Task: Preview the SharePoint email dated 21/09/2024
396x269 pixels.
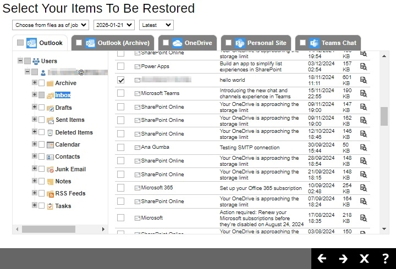Action: pyautogui.click(x=364, y=175)
